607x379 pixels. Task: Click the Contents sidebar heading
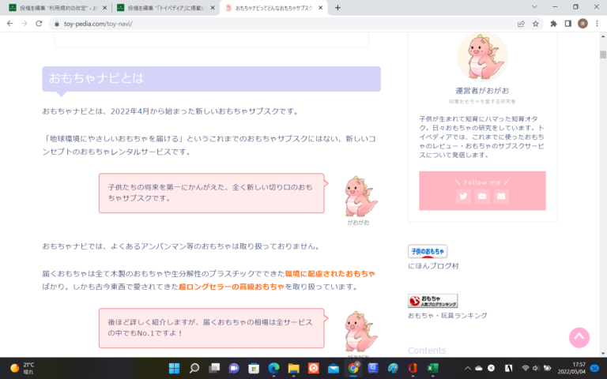coord(427,351)
